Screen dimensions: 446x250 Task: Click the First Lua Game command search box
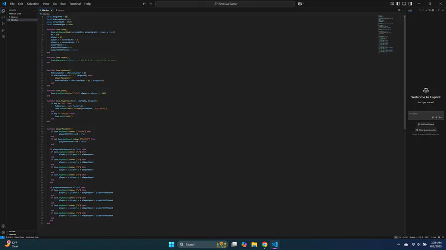click(225, 3)
